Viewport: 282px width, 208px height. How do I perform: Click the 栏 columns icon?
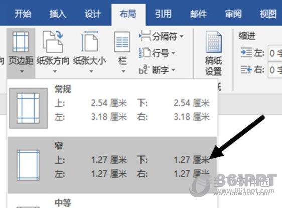click(122, 42)
